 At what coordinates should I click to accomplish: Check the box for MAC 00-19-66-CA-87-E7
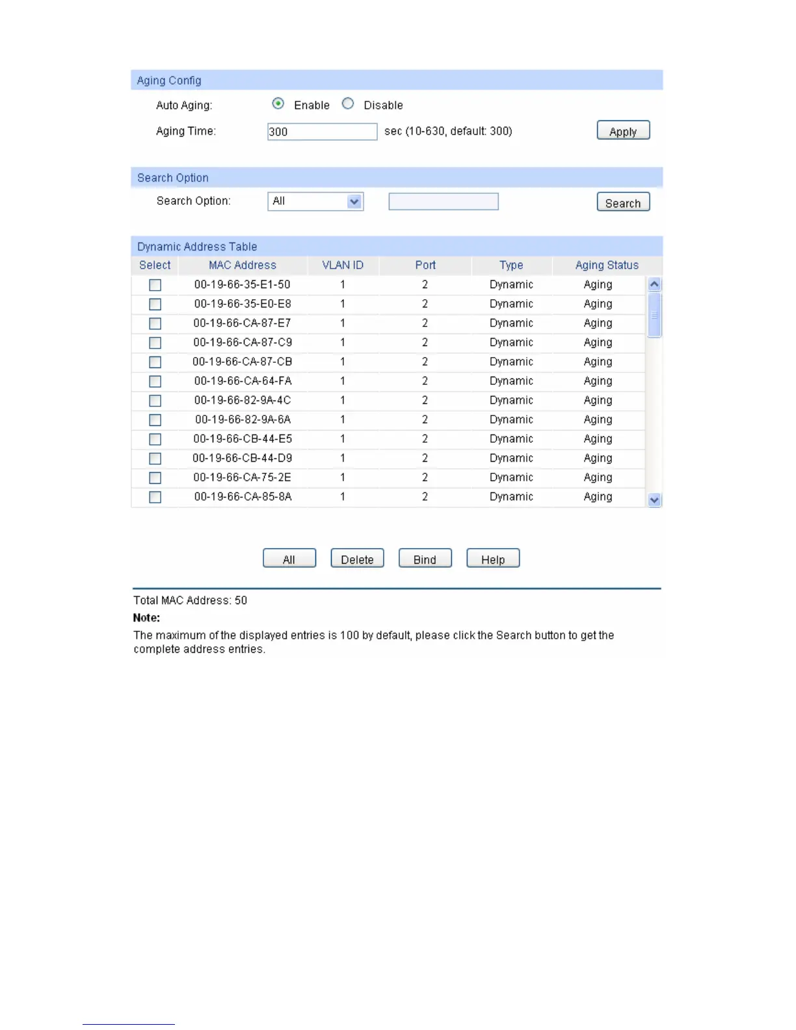[155, 323]
